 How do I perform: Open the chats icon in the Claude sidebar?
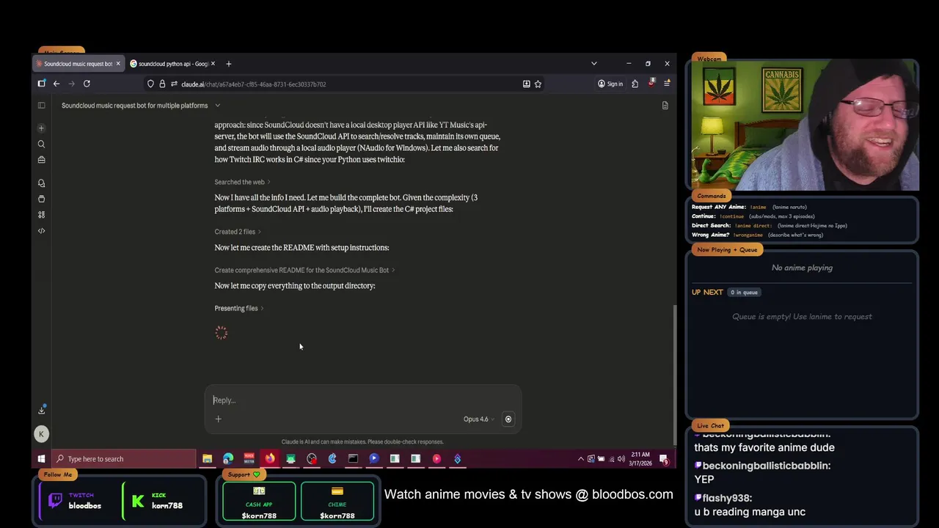tap(41, 183)
